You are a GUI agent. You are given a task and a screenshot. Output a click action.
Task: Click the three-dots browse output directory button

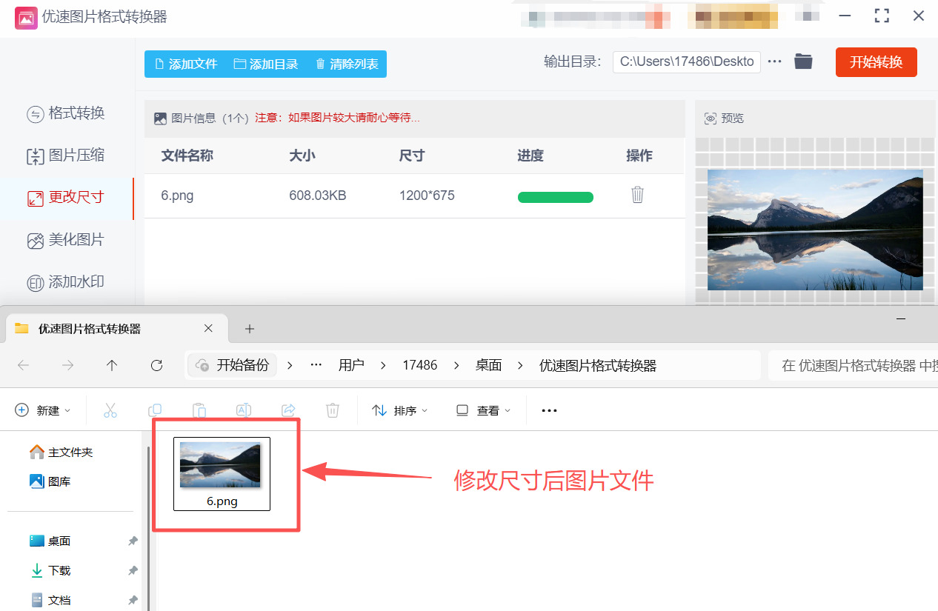[775, 61]
